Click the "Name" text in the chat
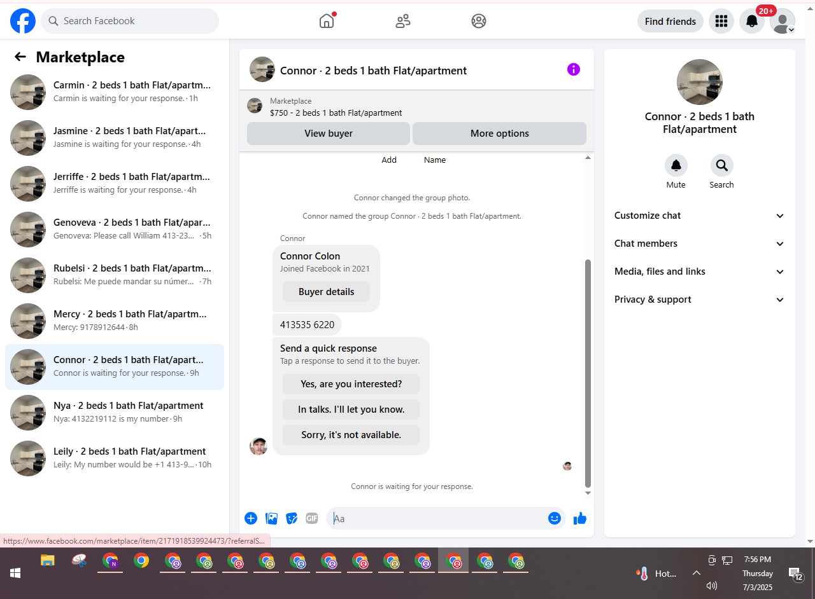This screenshot has height=599, width=815. 435,160
